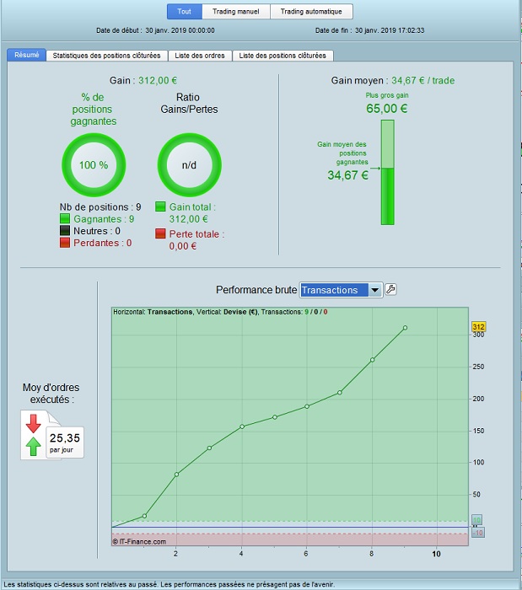
Task: Select the Résumé tab
Action: (27, 55)
